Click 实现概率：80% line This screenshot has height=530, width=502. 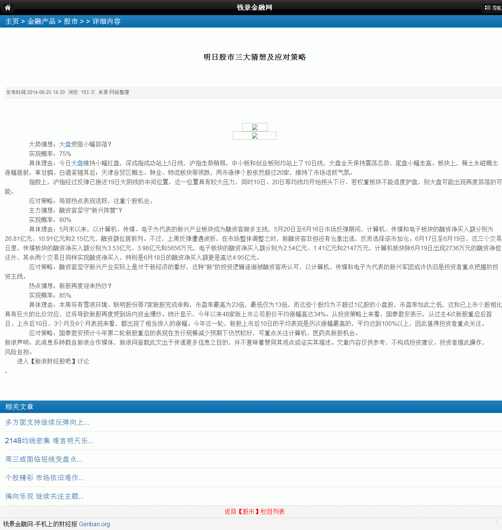[x=50, y=220]
